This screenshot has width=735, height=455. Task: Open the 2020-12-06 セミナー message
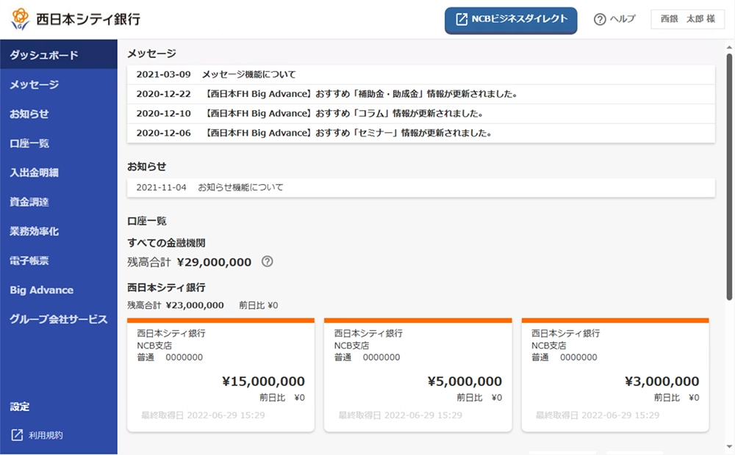click(x=421, y=133)
